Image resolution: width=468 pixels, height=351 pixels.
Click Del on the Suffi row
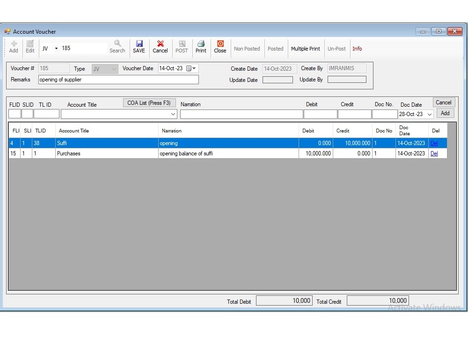pyautogui.click(x=434, y=143)
